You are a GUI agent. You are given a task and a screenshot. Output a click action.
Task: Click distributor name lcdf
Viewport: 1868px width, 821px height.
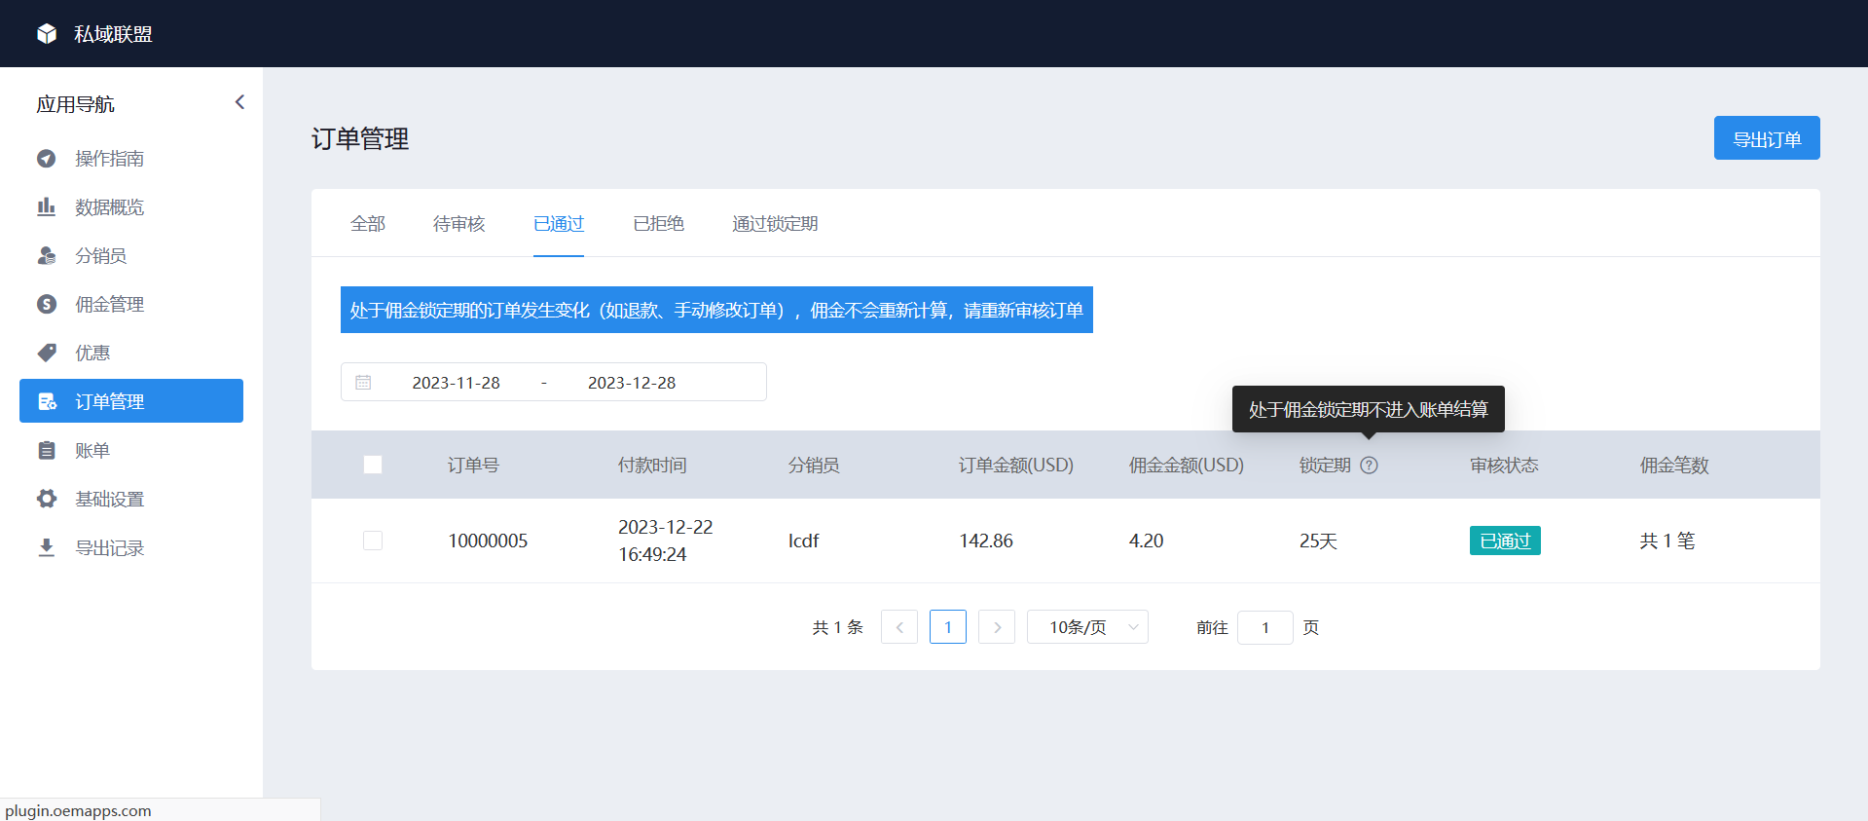pos(803,541)
